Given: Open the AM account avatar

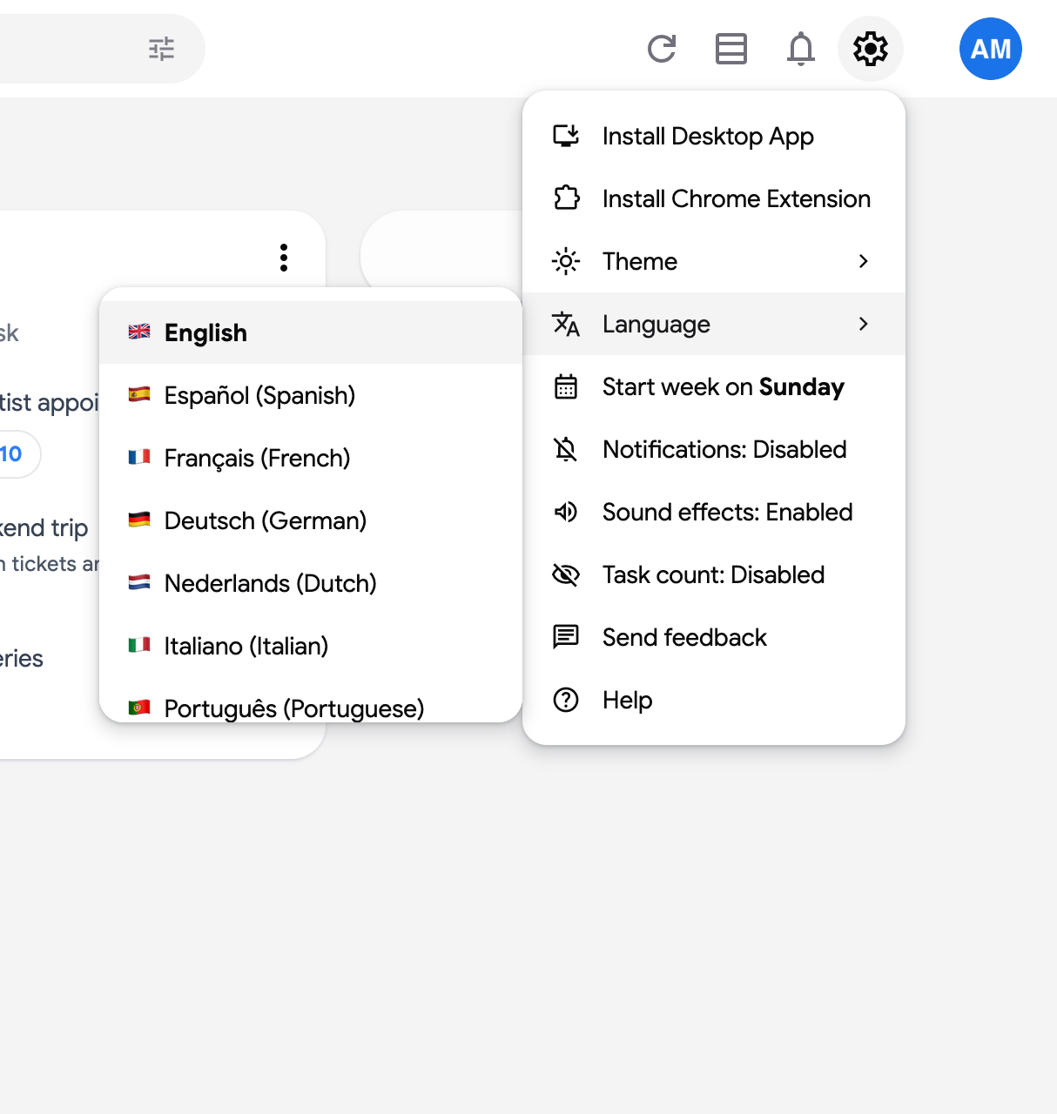Looking at the screenshot, I should pos(991,49).
